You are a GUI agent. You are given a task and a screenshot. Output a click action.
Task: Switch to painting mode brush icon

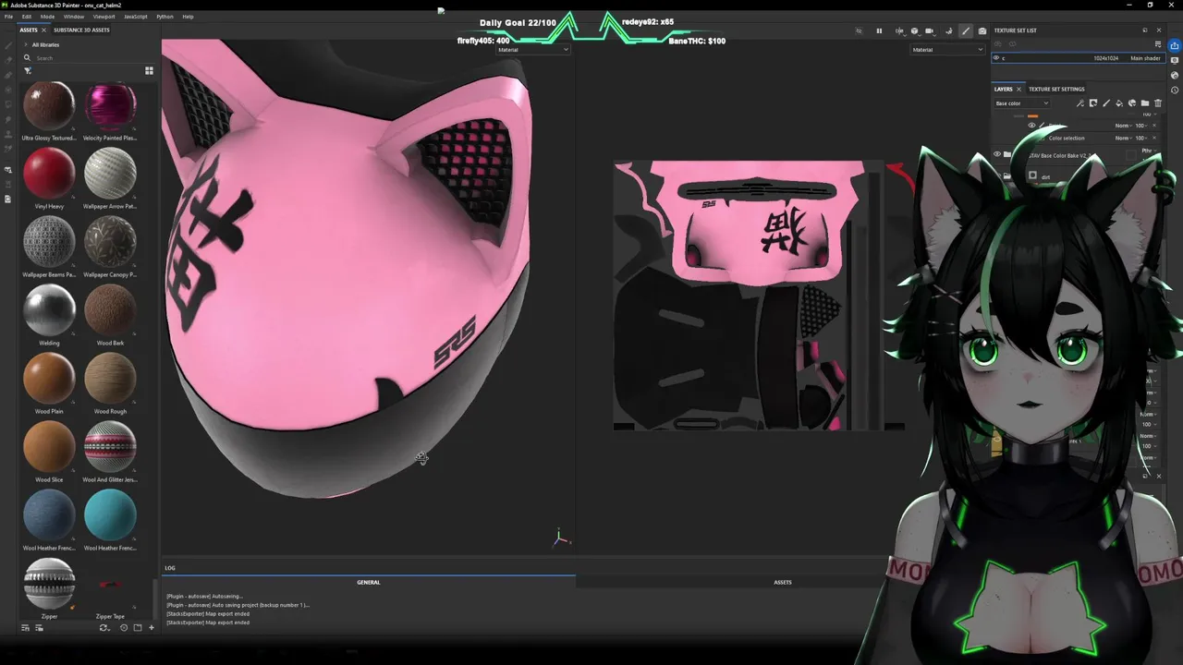(x=966, y=30)
